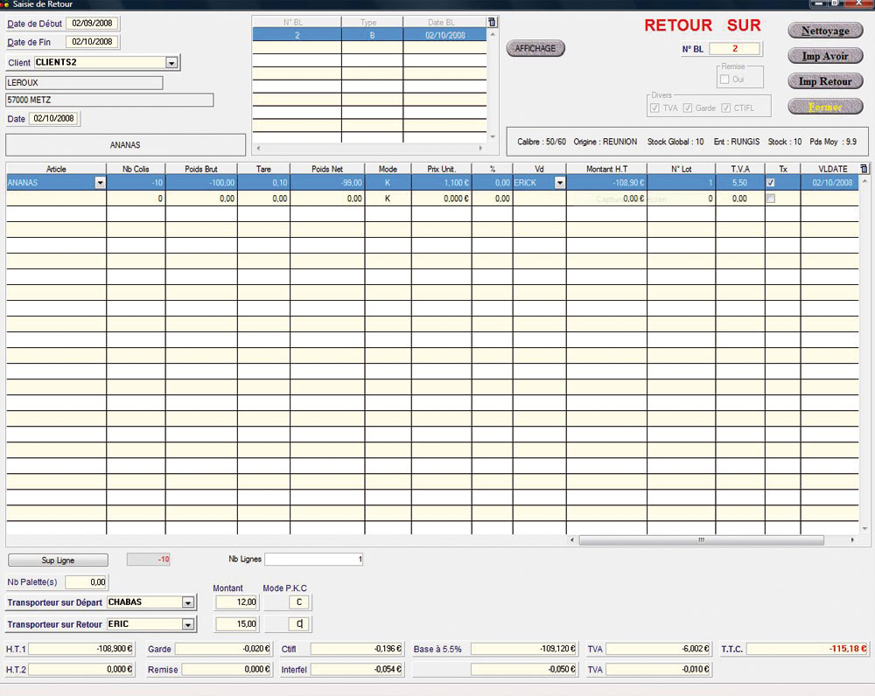Click the right arrow under the BL list
The height and width of the screenshot is (696, 875).
point(480,149)
